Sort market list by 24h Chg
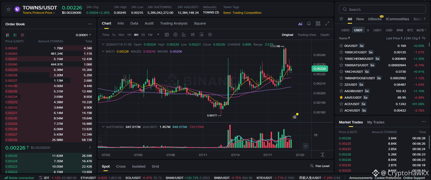Screen dimensions: 431x180 (413, 38)
